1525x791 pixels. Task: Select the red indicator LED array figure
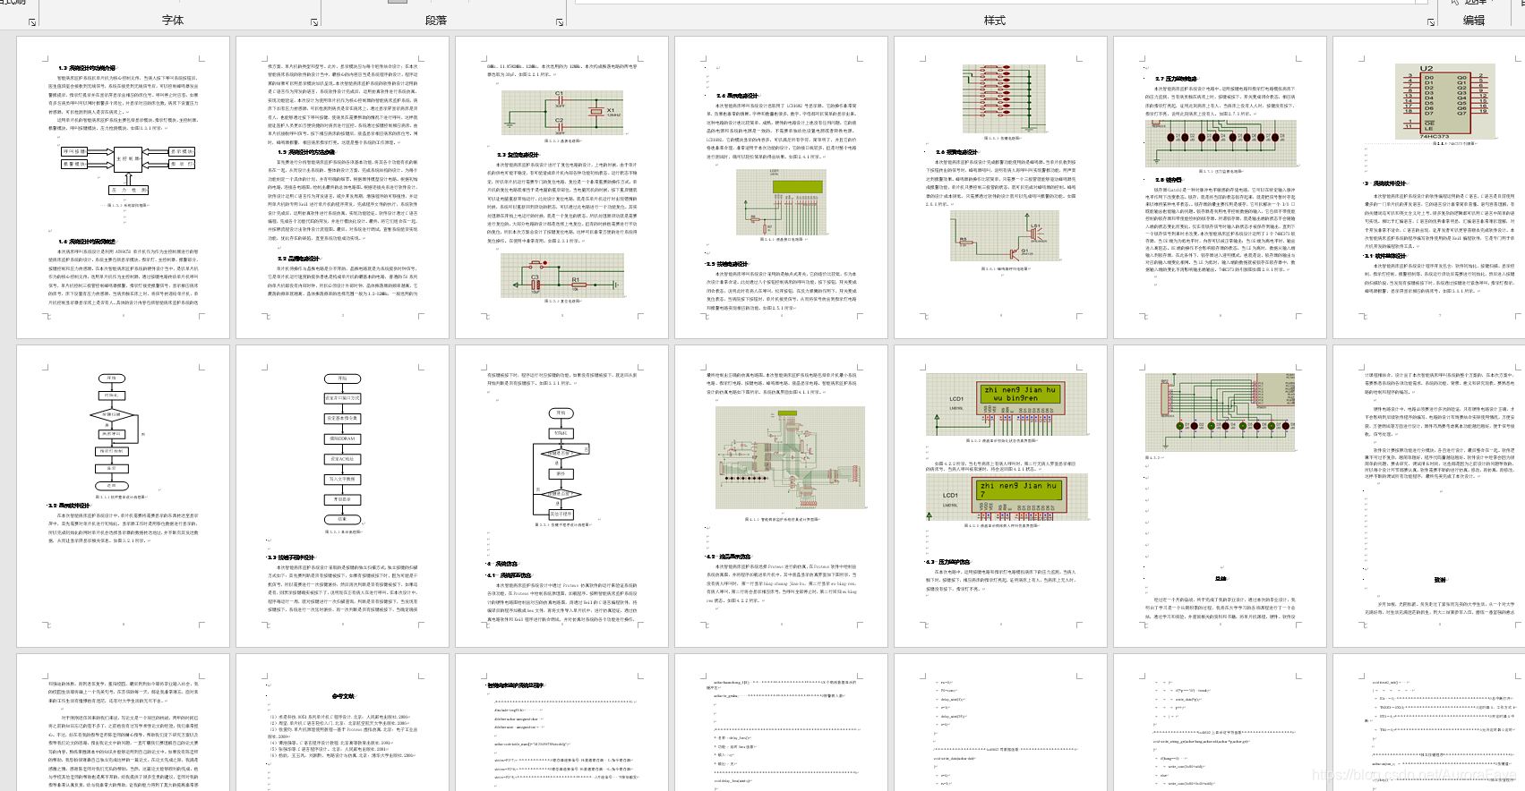tap(1003, 98)
